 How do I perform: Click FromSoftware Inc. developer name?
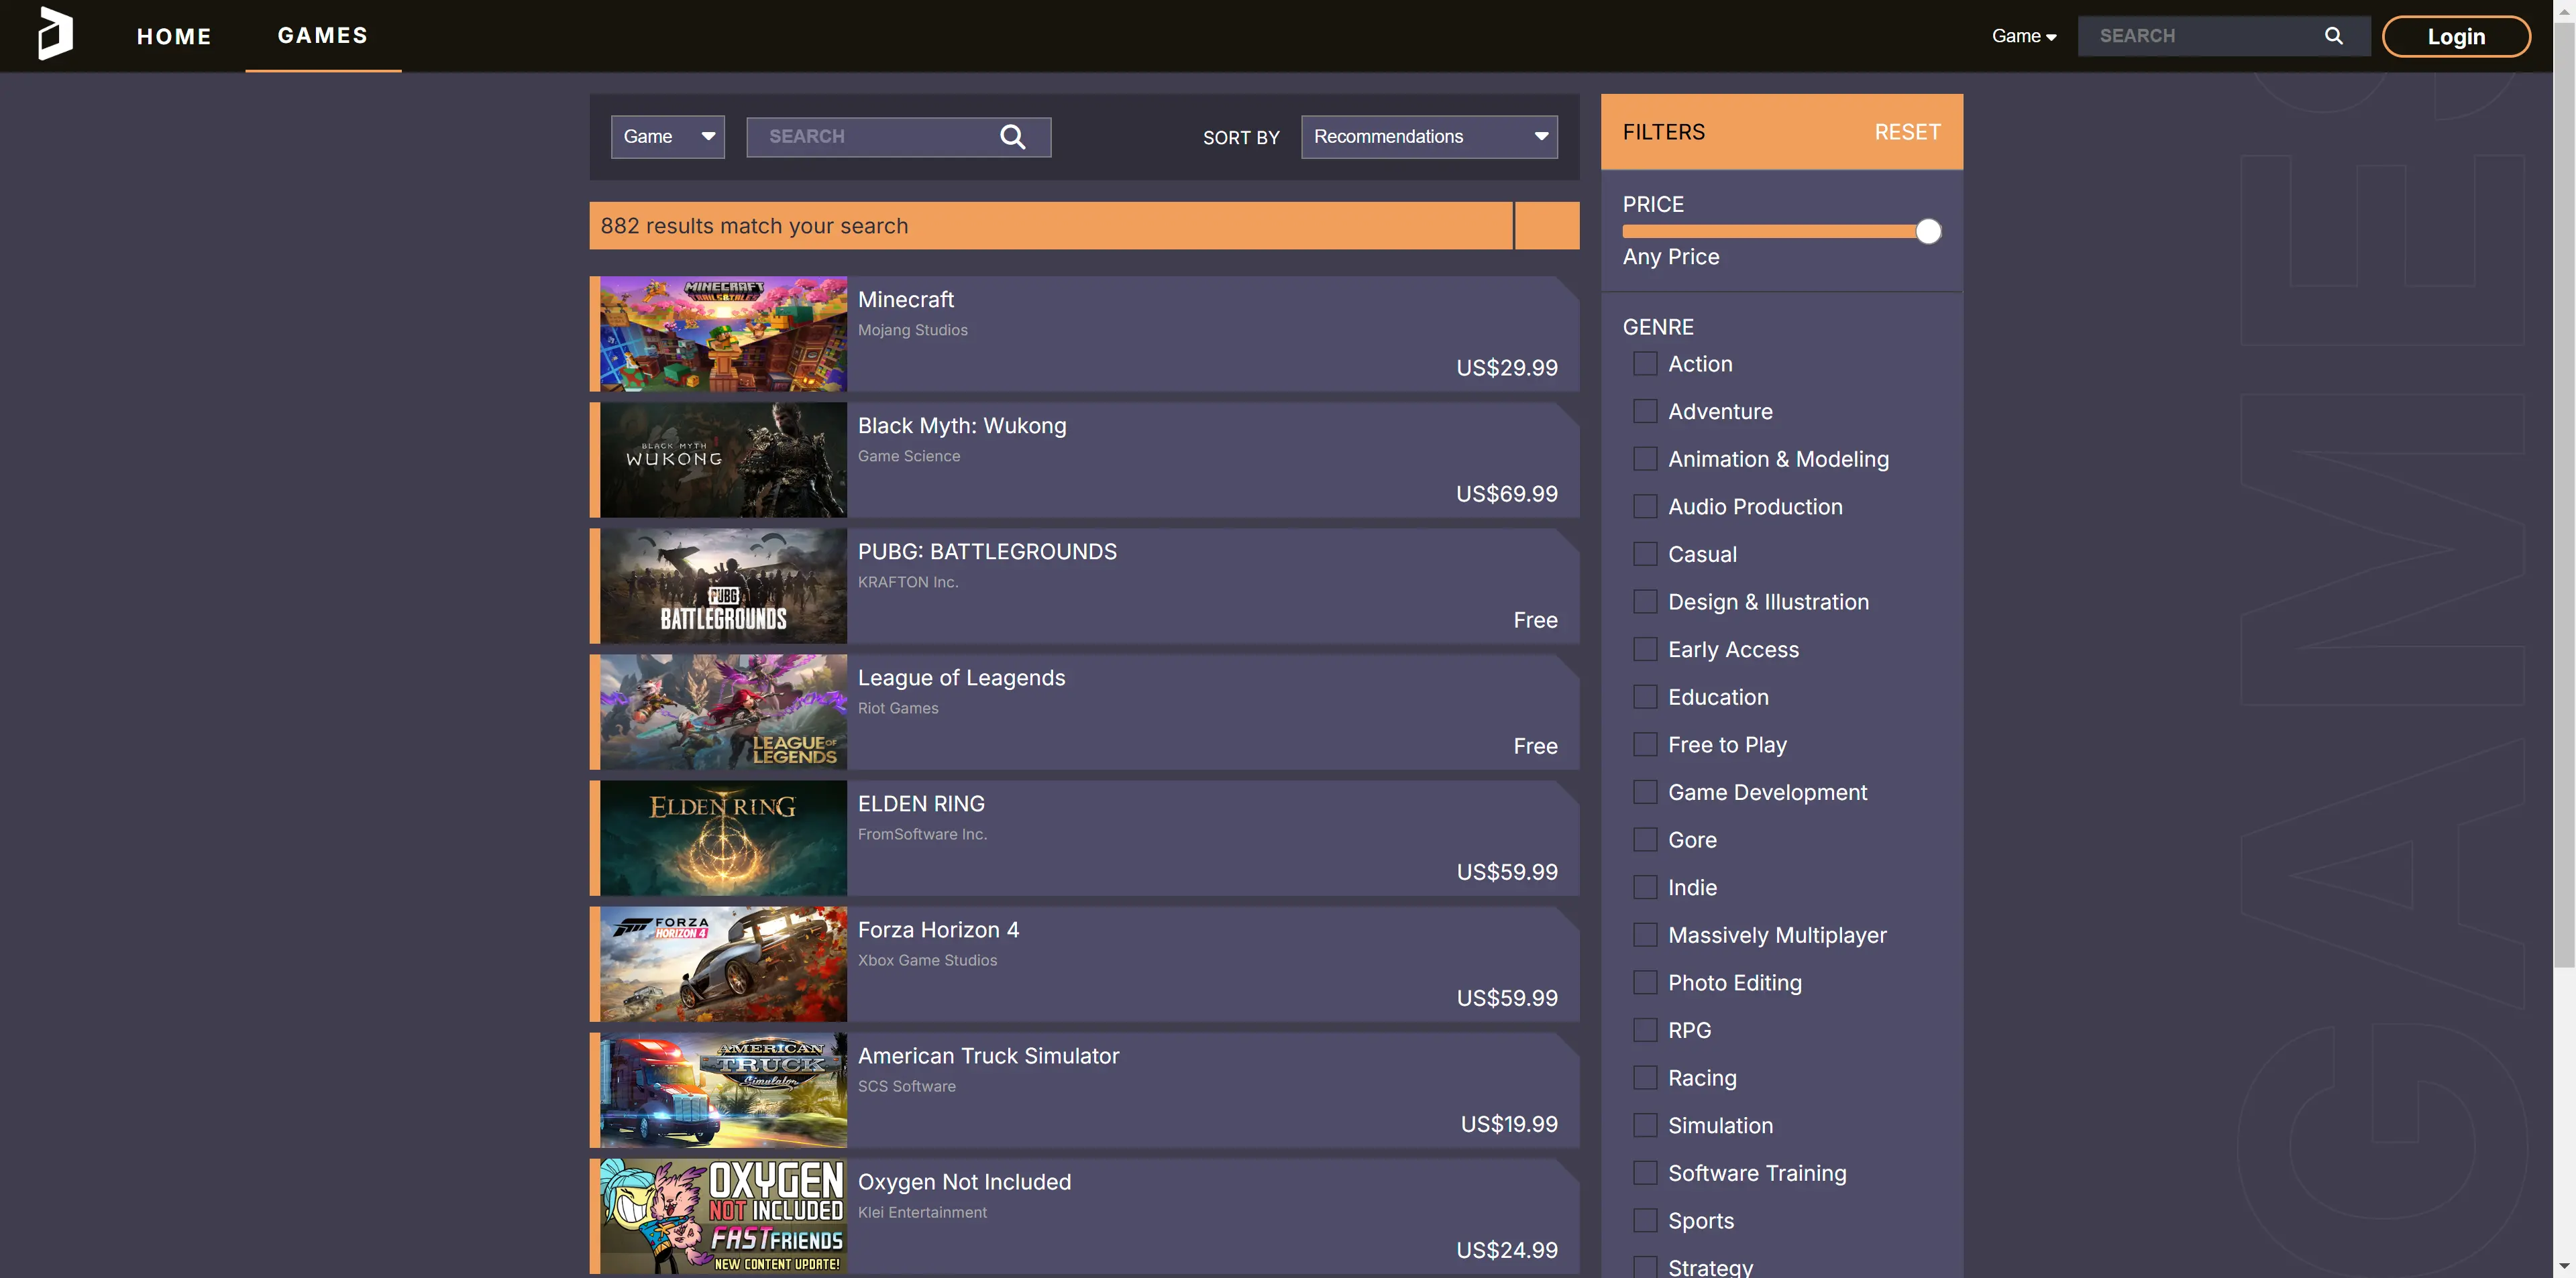(x=922, y=833)
